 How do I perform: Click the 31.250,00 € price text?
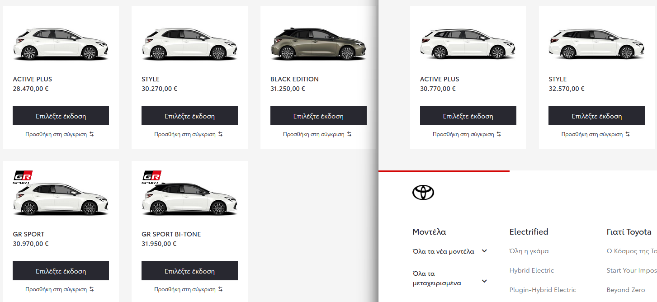coord(288,89)
